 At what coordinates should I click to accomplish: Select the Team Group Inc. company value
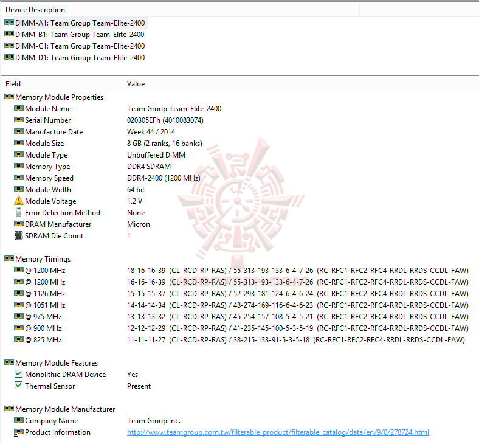(x=154, y=421)
